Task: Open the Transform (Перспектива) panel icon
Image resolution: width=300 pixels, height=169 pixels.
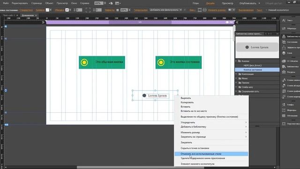Action: [284, 124]
